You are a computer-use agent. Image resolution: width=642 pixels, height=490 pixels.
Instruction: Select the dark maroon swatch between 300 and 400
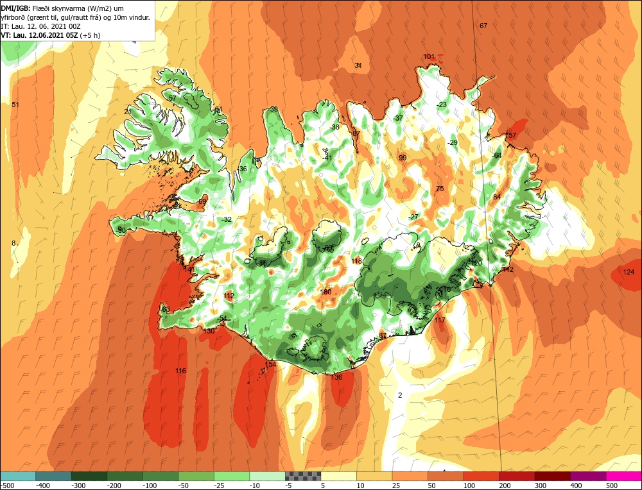click(x=552, y=476)
